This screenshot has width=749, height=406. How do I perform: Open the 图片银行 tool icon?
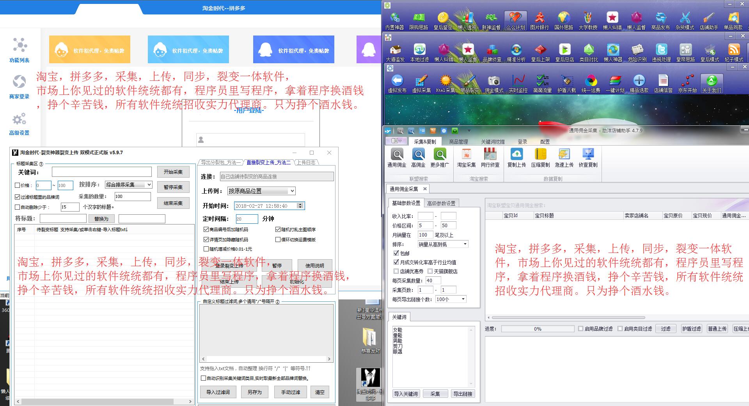tap(539, 20)
